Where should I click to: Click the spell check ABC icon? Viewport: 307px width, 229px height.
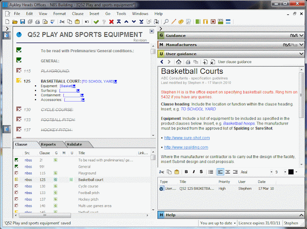tap(53, 22)
